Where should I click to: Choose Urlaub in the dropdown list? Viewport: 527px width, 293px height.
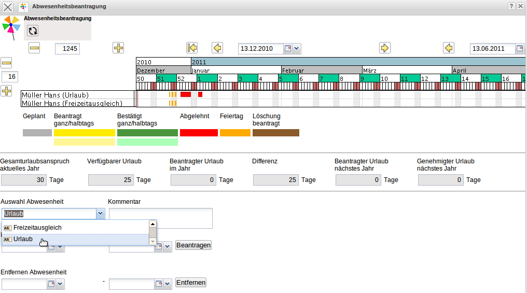tap(23, 239)
